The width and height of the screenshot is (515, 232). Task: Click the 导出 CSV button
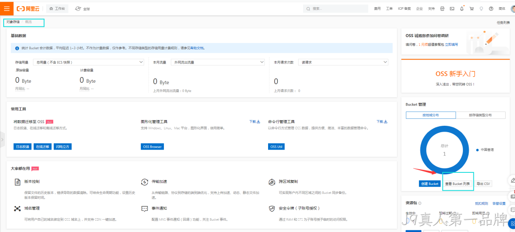pyautogui.click(x=483, y=184)
